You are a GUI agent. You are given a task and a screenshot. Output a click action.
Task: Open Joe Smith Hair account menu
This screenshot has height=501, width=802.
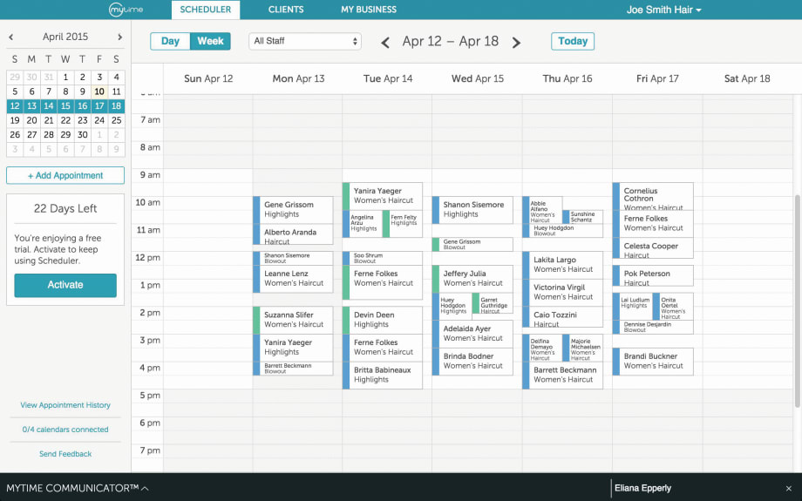point(664,10)
